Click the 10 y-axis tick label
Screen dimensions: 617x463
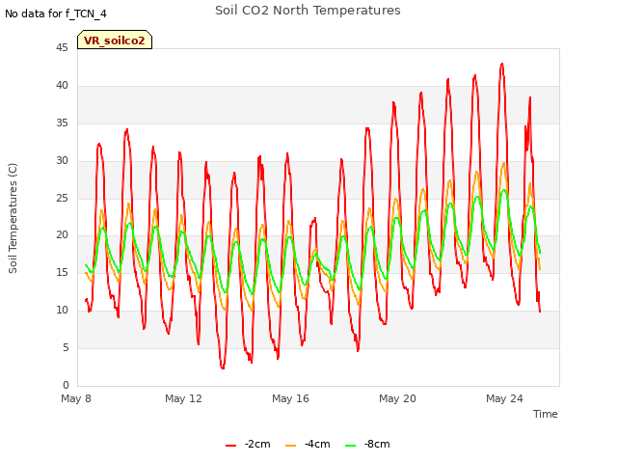coord(62,311)
